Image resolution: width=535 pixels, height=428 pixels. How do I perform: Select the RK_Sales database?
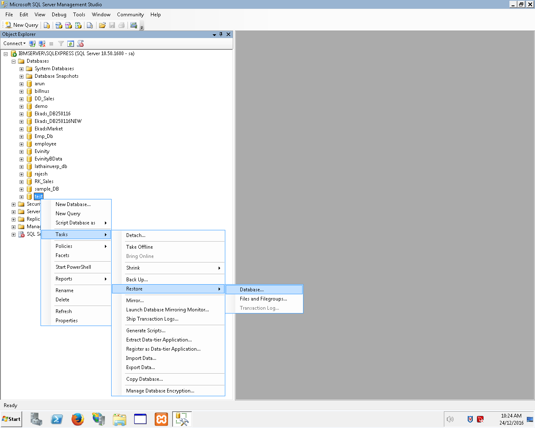click(x=44, y=181)
